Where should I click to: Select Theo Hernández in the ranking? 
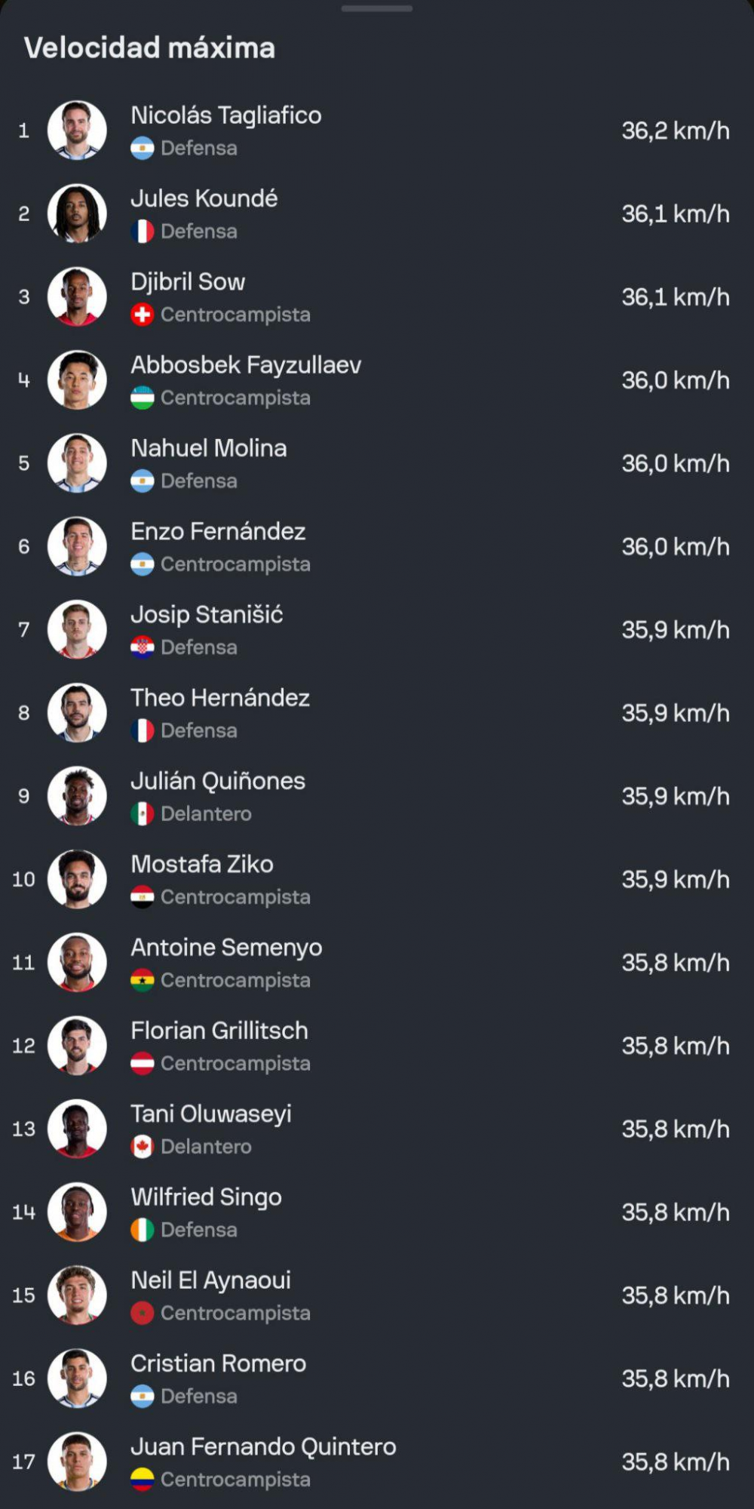pos(377,713)
